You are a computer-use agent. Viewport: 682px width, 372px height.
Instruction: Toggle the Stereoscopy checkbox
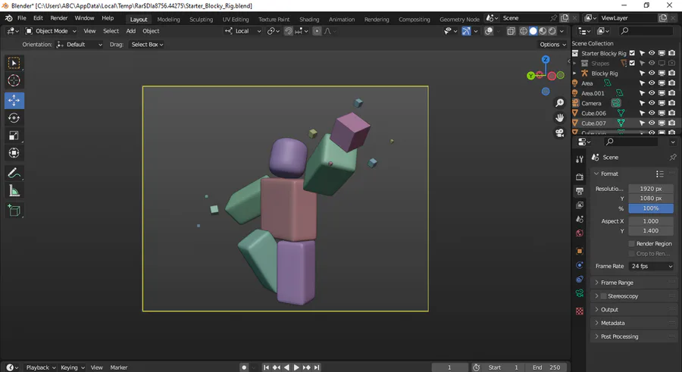click(604, 296)
